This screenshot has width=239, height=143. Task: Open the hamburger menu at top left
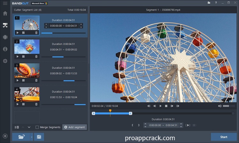coord(5,3)
